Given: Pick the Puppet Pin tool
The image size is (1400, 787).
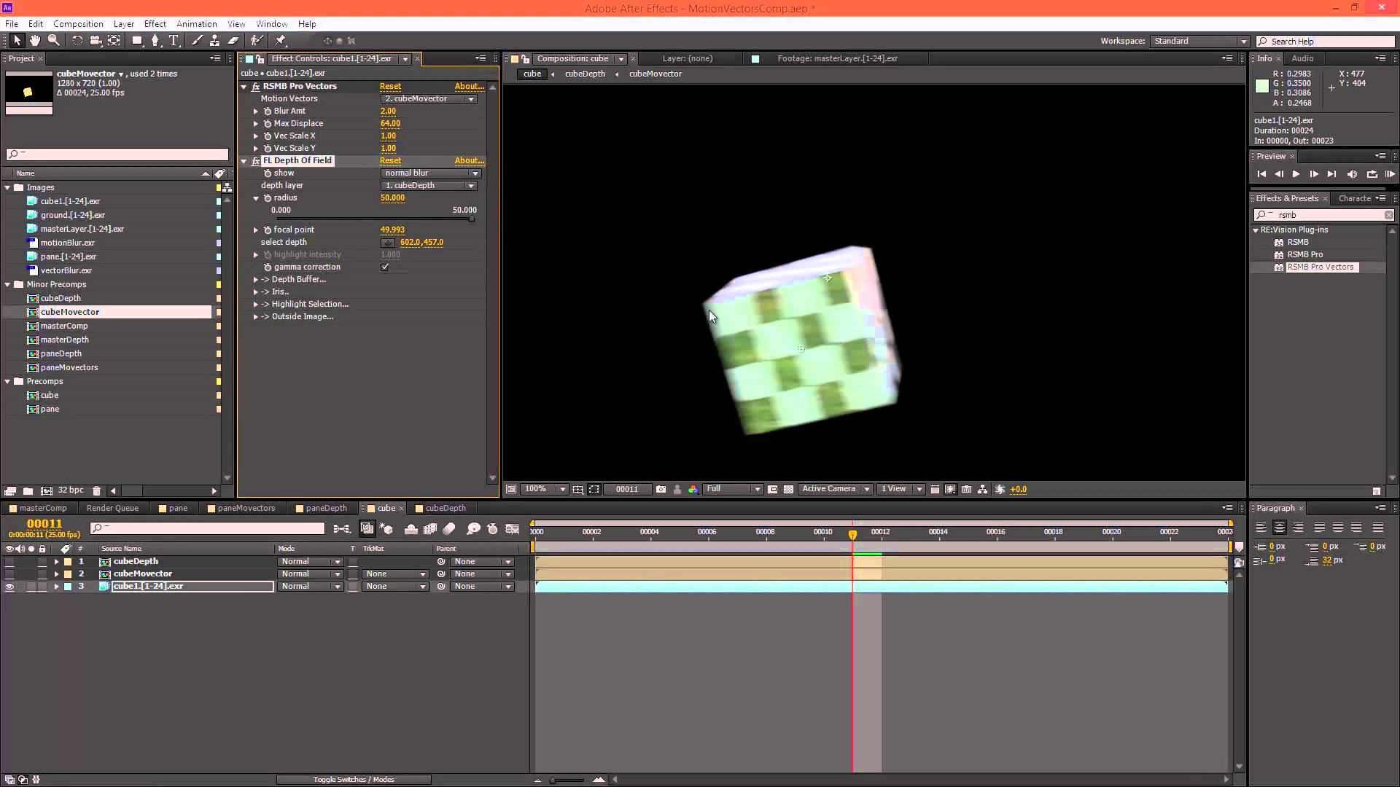Looking at the screenshot, I should (x=281, y=41).
